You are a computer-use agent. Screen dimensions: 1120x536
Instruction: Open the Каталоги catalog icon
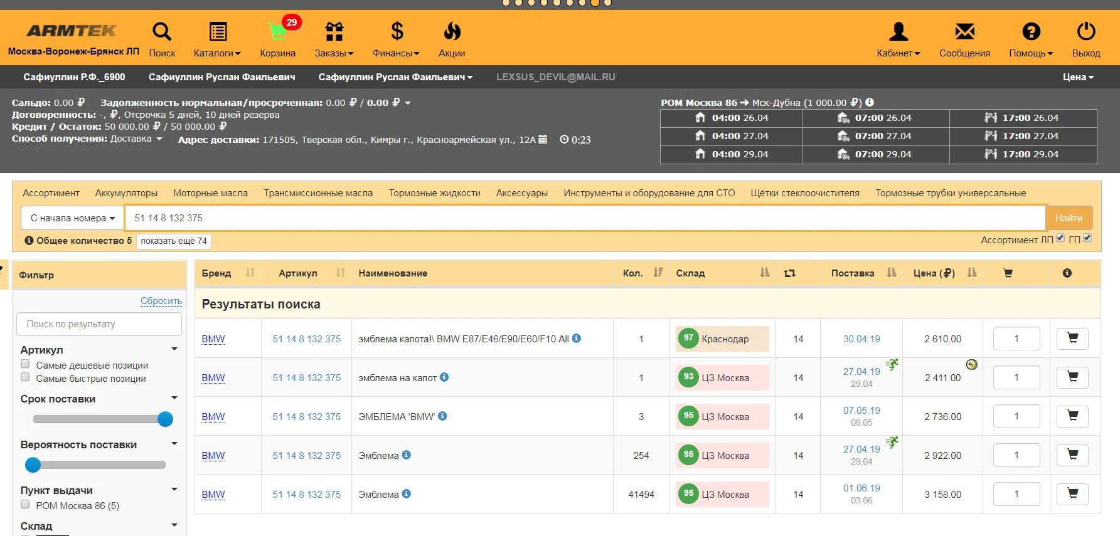pyautogui.click(x=218, y=31)
